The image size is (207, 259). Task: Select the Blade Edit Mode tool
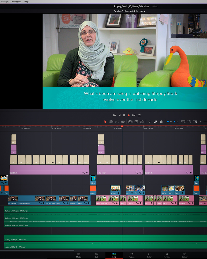pyautogui.click(x=123, y=122)
